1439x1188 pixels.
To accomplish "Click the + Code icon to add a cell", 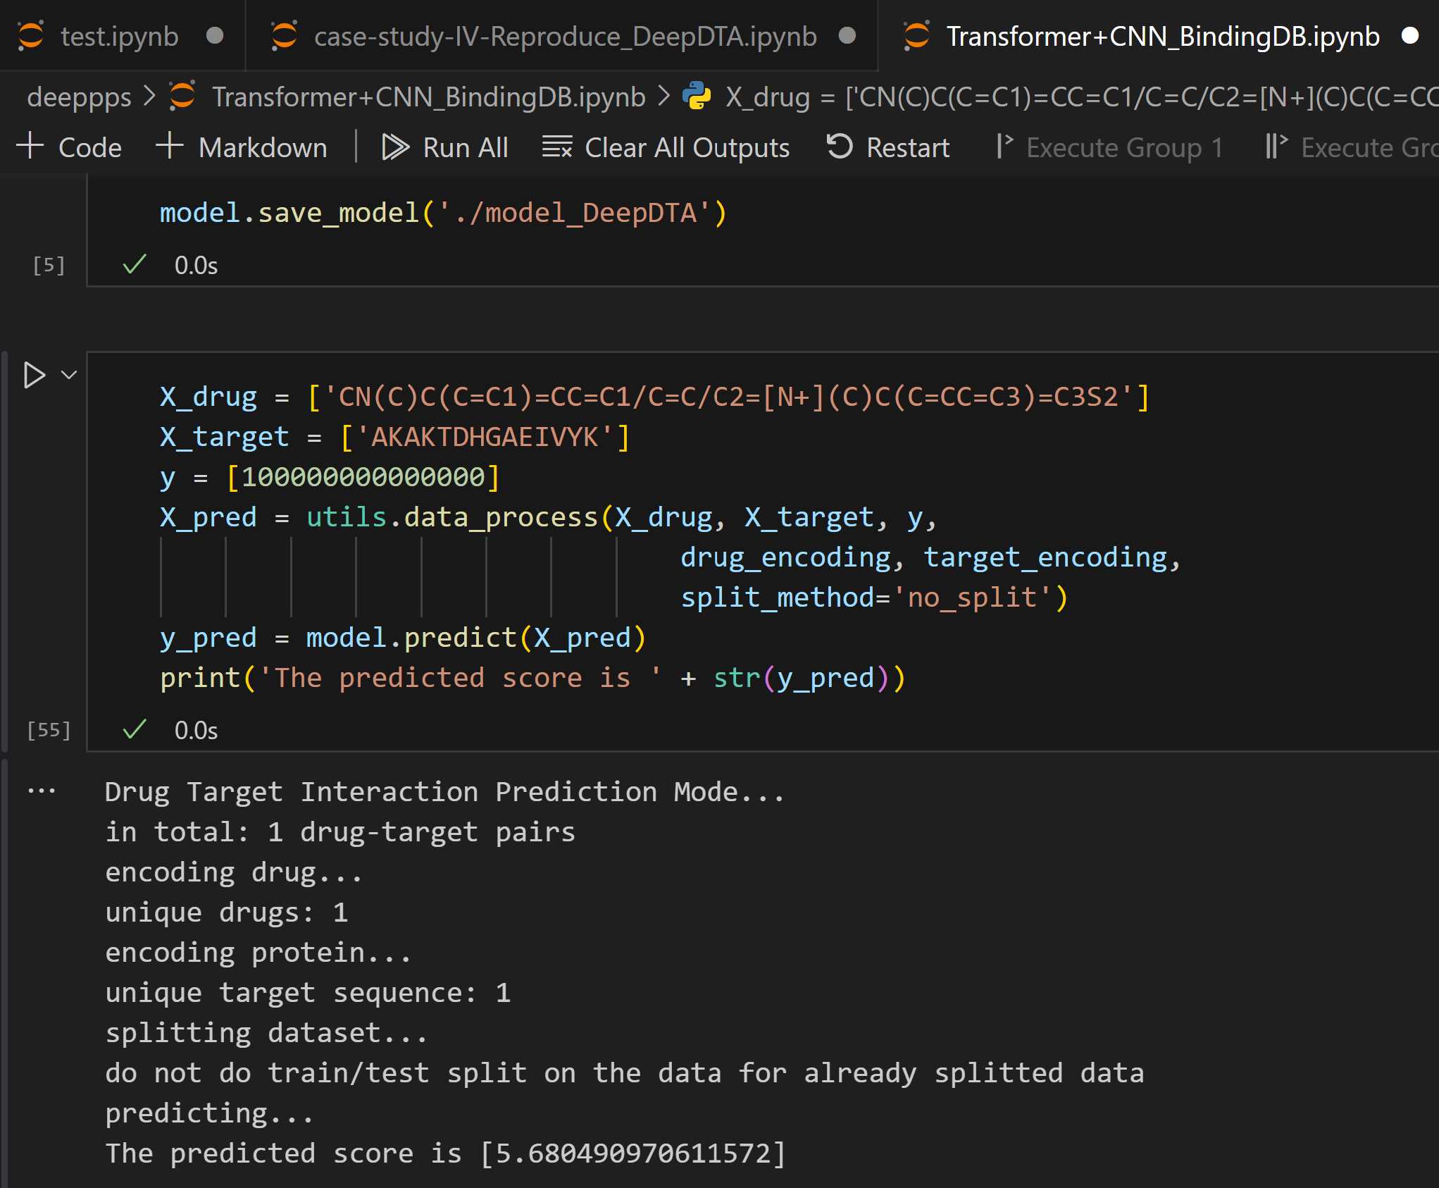I will tap(30, 147).
